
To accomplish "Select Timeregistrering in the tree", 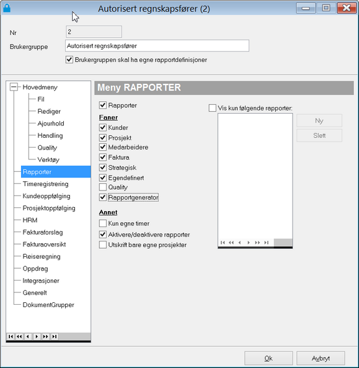I will 45,184.
